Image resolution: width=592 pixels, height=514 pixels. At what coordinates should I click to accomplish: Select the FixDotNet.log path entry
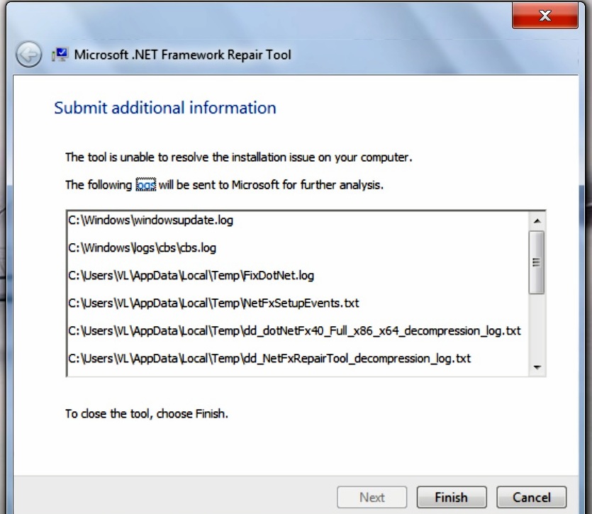(191, 275)
